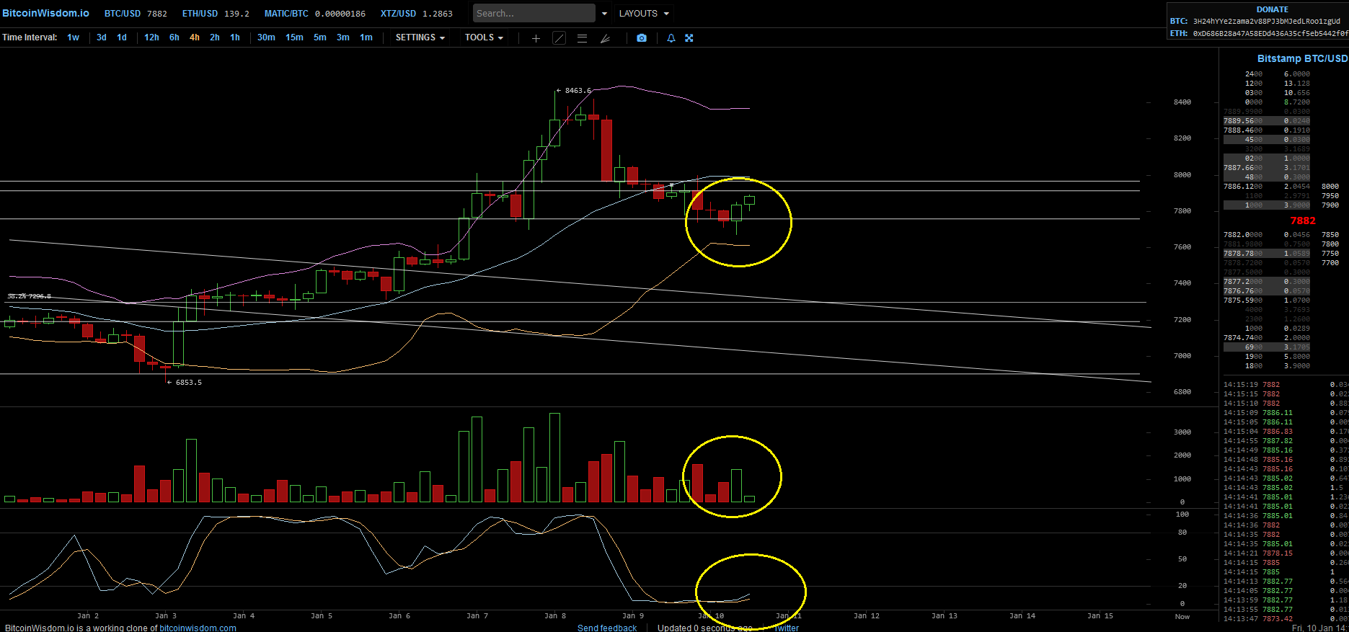Open the ETH/USD ticker
Image resolution: width=1349 pixels, height=632 pixels.
[x=216, y=14]
